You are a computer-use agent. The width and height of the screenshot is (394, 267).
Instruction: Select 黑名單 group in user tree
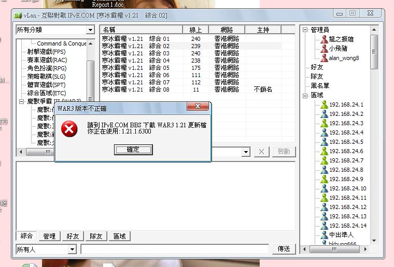click(x=320, y=86)
